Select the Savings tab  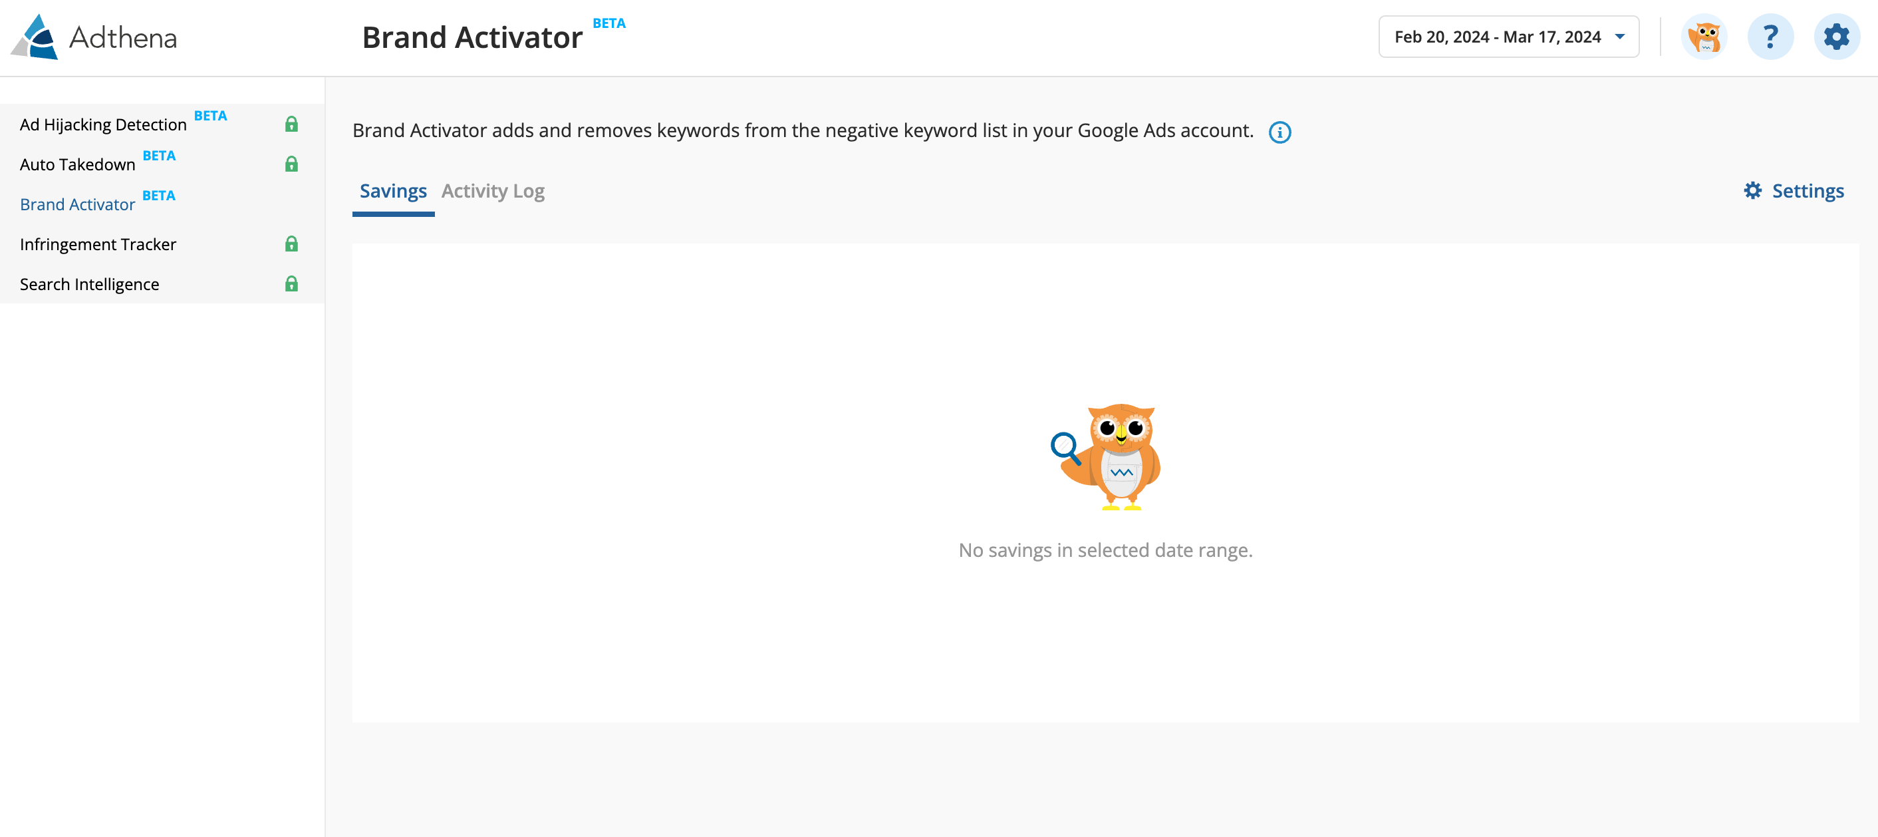pos(393,191)
